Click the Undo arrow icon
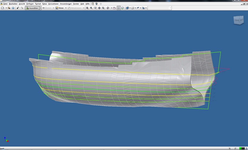Viewport: 248px width, 150px height. (18, 8)
